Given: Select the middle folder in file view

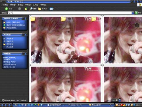Looking at the screenshot, I should pos(63,19).
